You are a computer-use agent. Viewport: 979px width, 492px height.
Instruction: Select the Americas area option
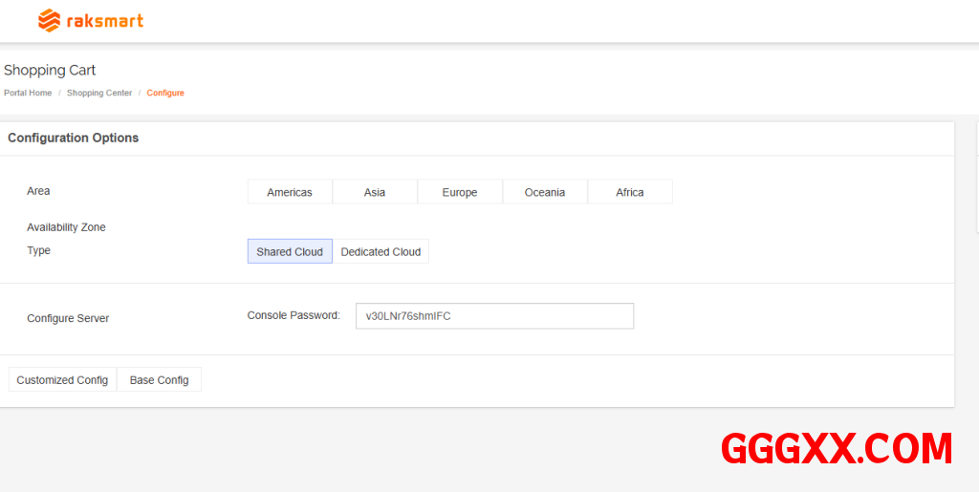point(290,192)
